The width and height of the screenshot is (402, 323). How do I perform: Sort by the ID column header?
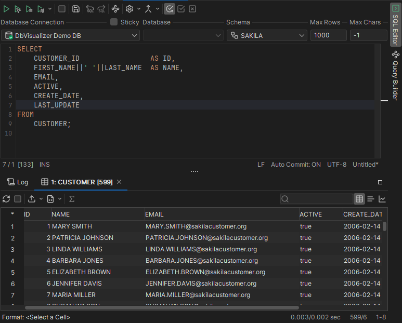[37, 214]
